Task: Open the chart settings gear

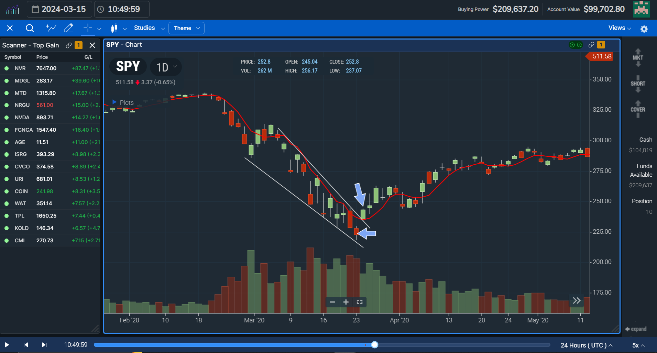Action: (x=645, y=29)
